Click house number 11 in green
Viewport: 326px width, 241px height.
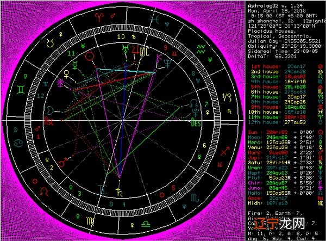tap(71, 53)
